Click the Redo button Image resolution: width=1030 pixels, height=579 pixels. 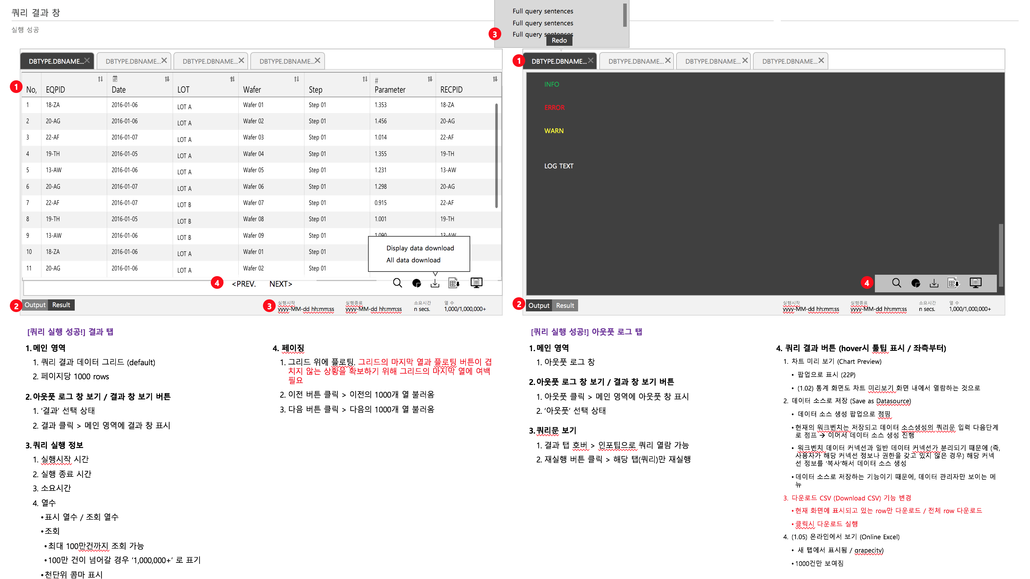click(x=559, y=40)
